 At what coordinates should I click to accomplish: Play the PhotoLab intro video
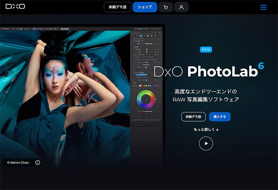tap(206, 143)
